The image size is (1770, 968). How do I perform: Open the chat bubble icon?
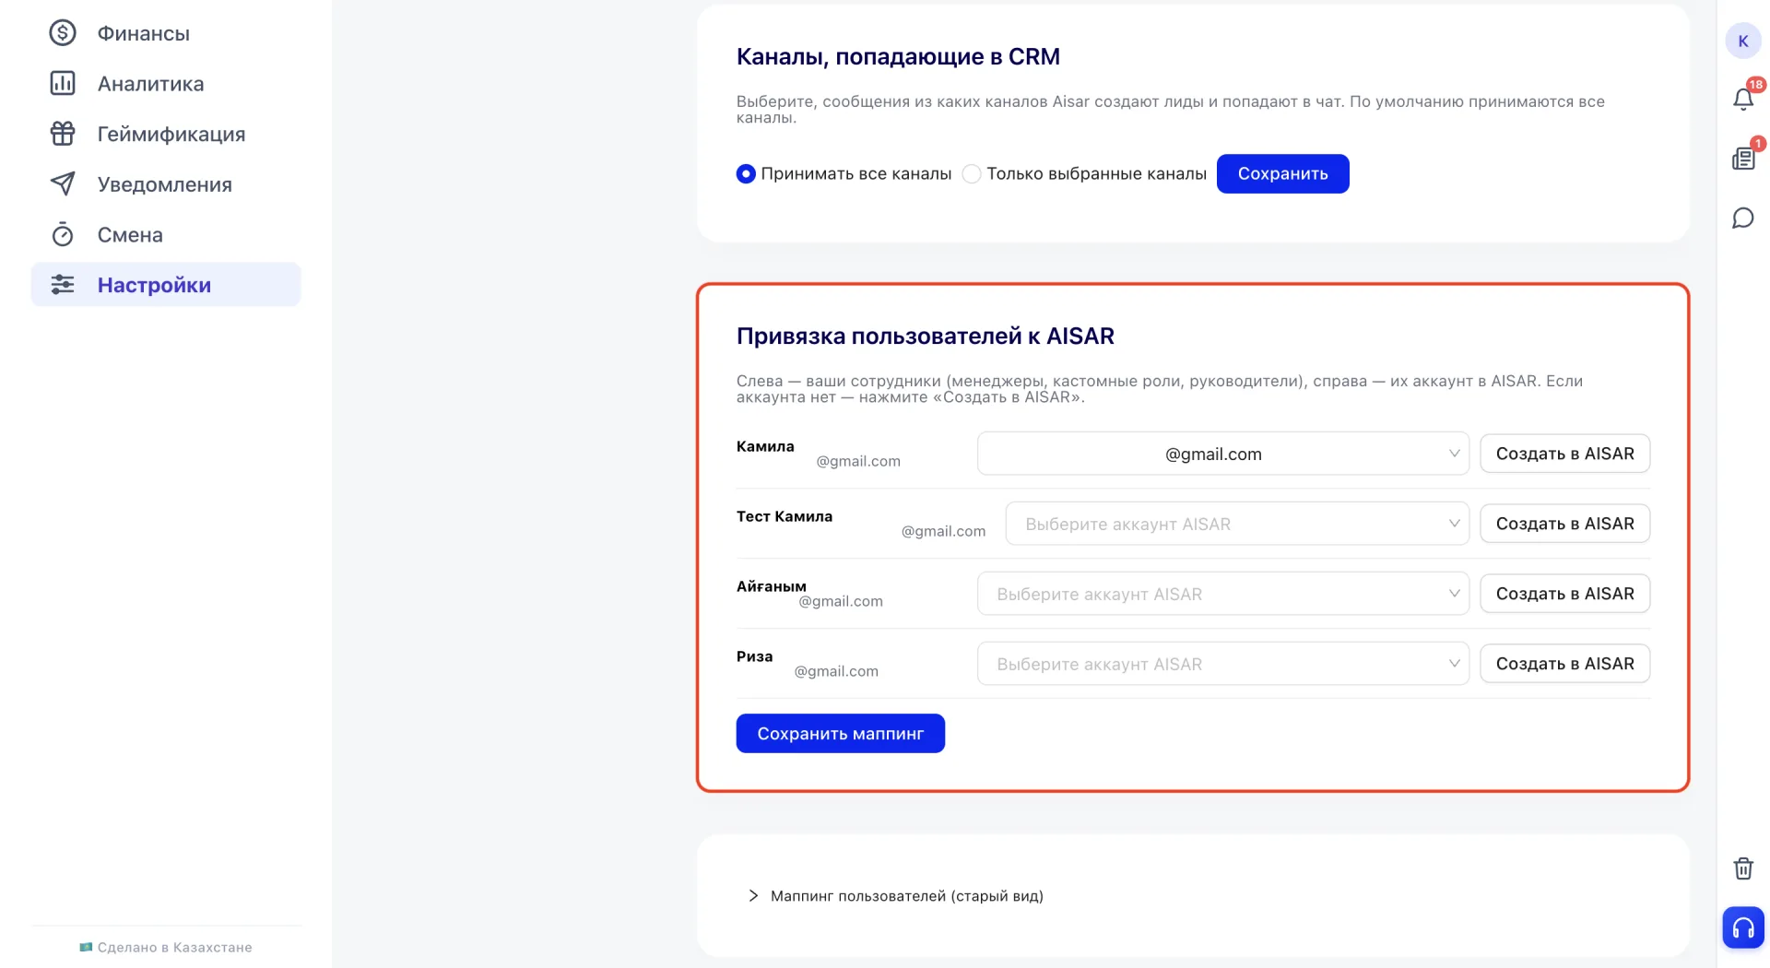[x=1743, y=218]
